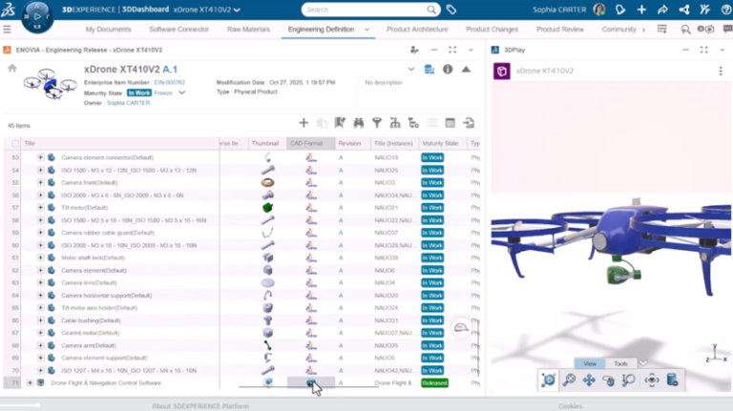
Task: Click the xDrone product thumbnail image
Action: tap(50, 84)
